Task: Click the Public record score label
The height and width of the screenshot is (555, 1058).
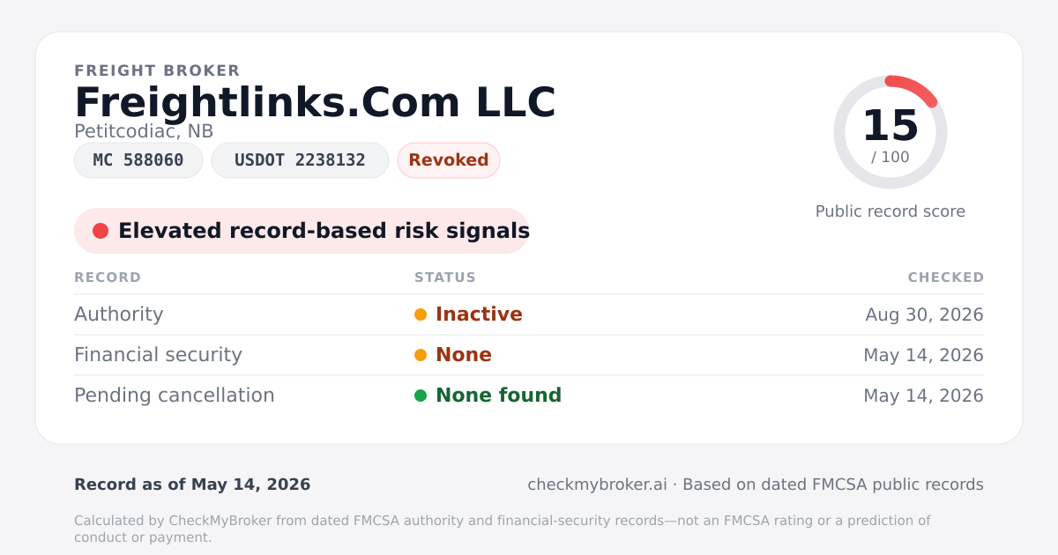Action: point(890,211)
